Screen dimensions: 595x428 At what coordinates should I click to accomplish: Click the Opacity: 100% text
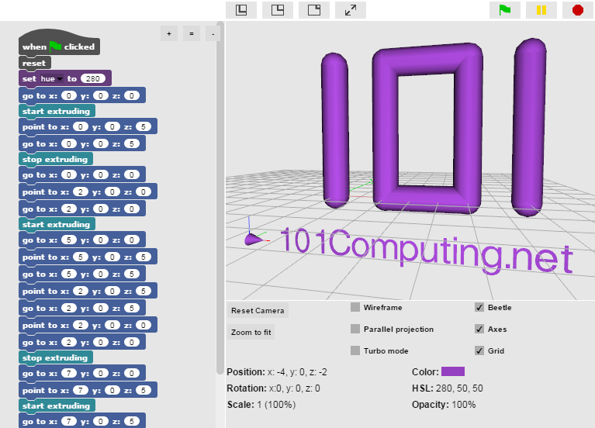(x=444, y=405)
